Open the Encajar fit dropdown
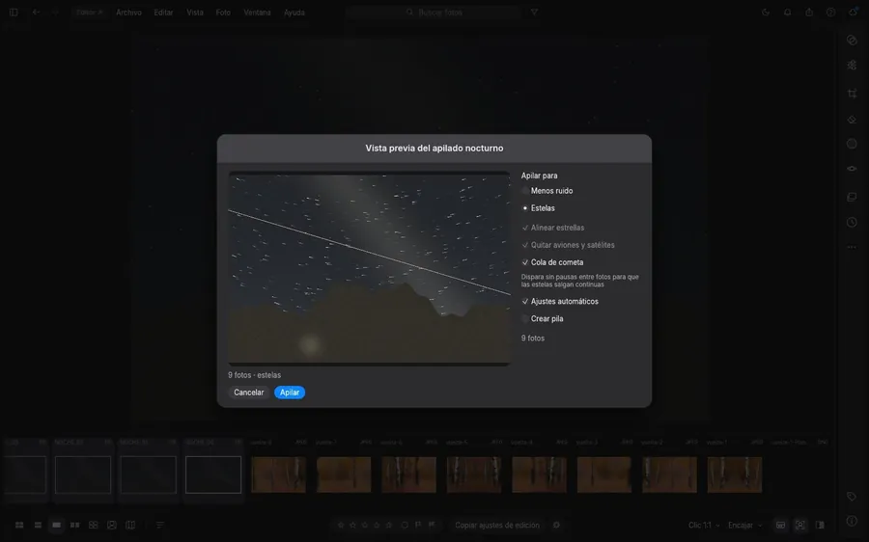The height and width of the screenshot is (542, 869). 744,525
